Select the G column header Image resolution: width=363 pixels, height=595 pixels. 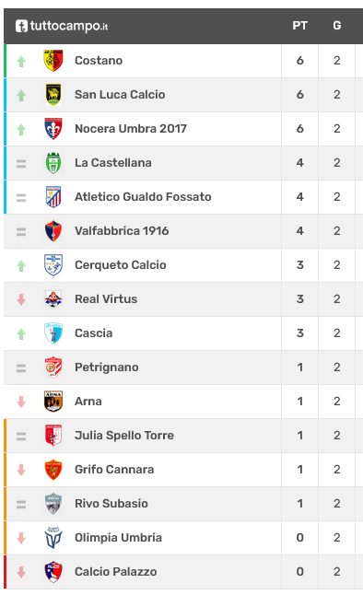click(337, 26)
